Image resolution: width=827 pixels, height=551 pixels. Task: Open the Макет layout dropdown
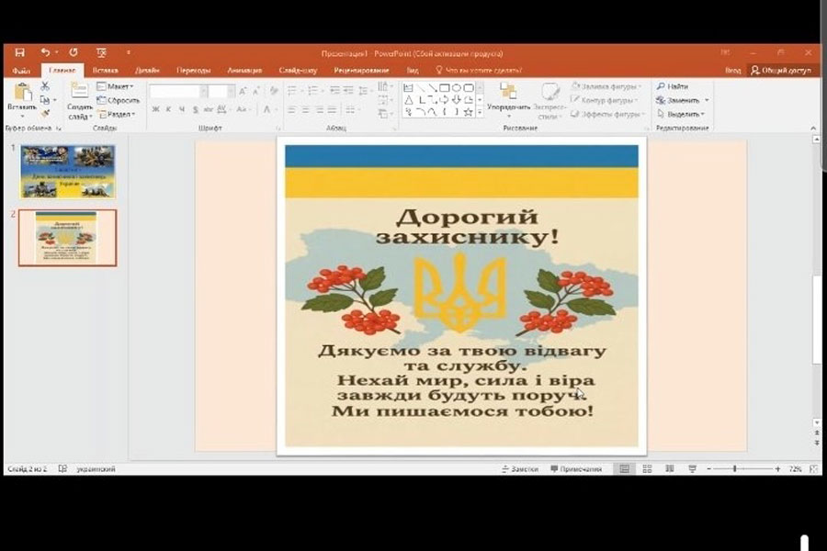[x=116, y=86]
